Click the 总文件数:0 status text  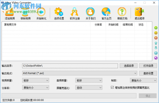point(8,100)
